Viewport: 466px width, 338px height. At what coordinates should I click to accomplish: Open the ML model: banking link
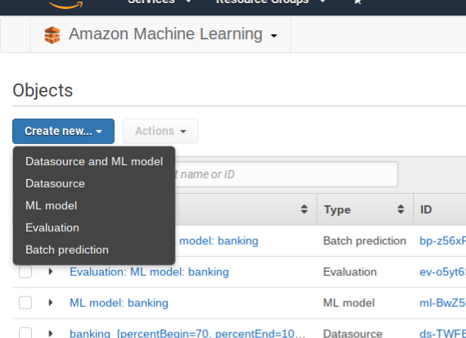119,303
